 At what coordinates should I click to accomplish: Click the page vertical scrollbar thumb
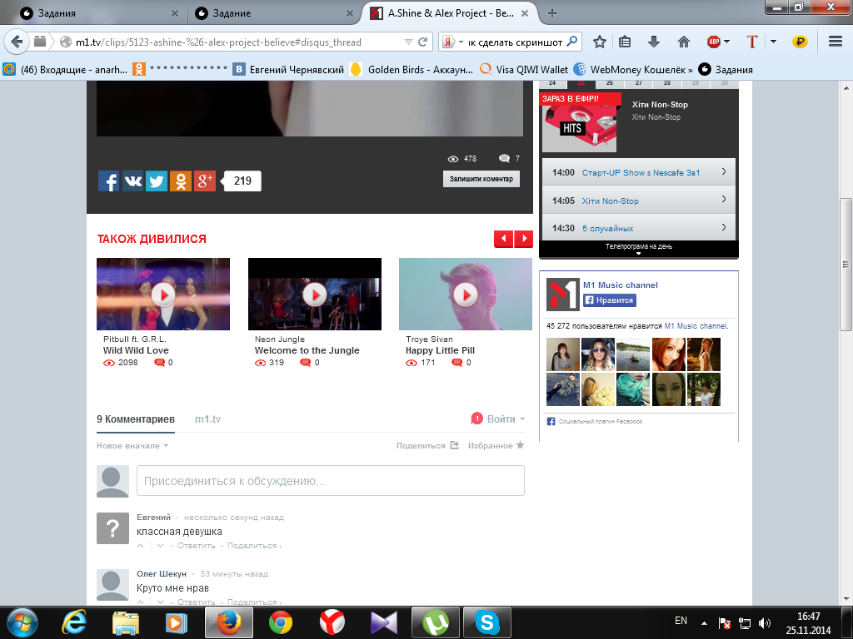(x=846, y=265)
